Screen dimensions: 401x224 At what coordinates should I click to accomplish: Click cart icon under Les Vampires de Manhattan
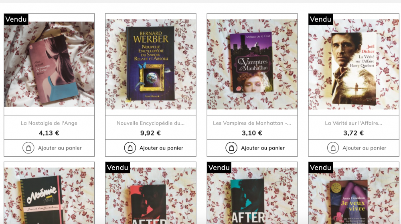coord(231,148)
